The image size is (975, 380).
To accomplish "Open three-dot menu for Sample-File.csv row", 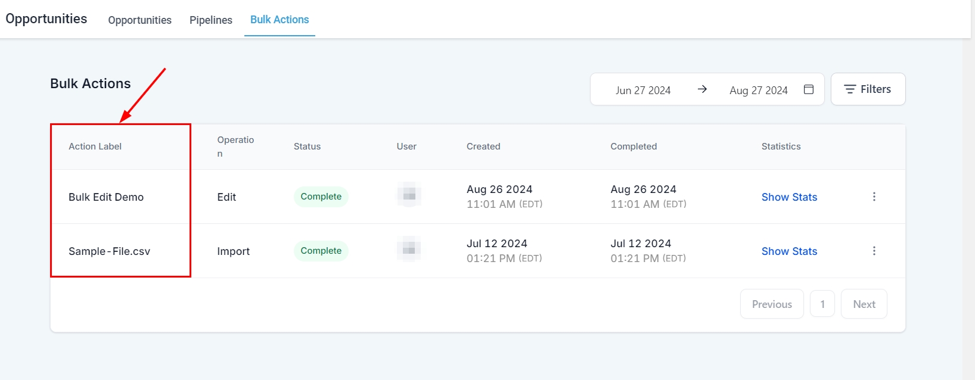I will tap(874, 251).
